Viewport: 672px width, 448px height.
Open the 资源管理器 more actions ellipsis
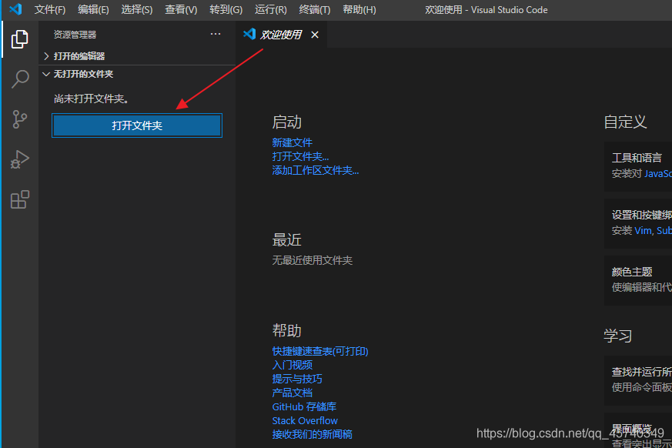[216, 34]
